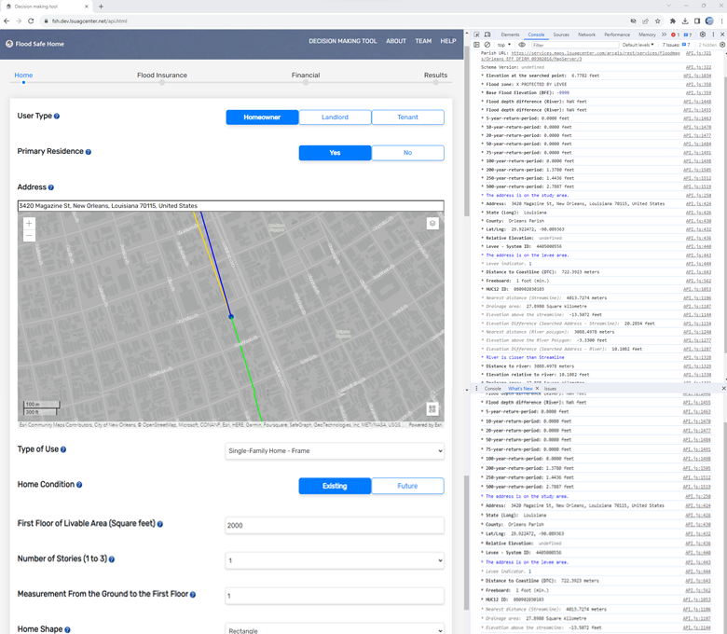Click the Address help question icon
Screen dimensions: 727x634
tap(51, 187)
